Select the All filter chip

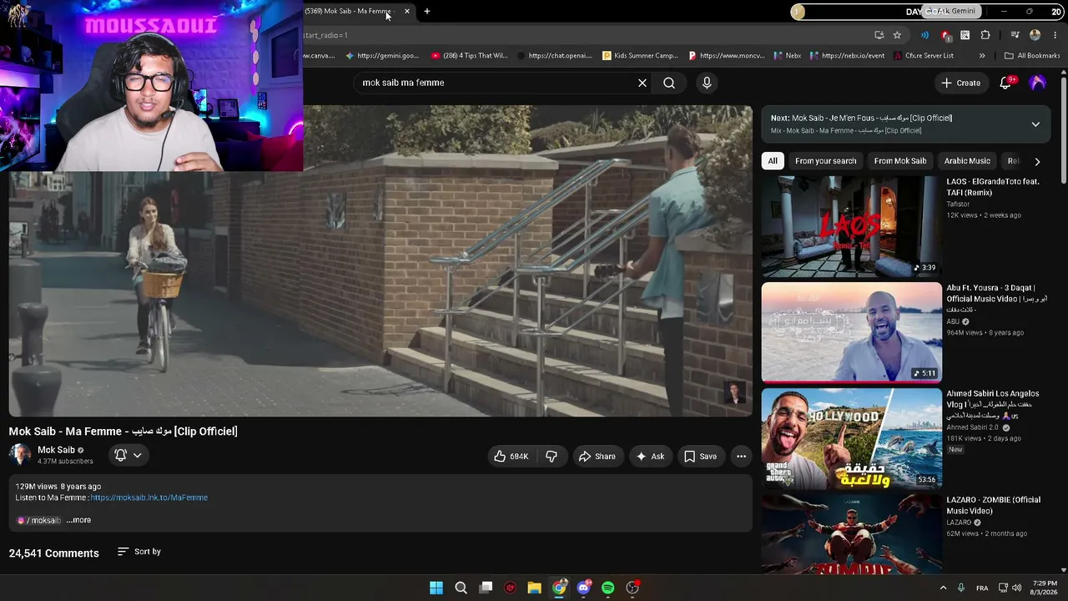pyautogui.click(x=773, y=161)
